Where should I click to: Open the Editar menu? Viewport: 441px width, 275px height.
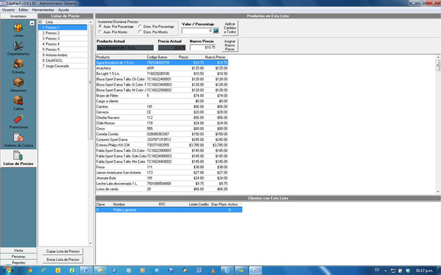click(x=23, y=10)
